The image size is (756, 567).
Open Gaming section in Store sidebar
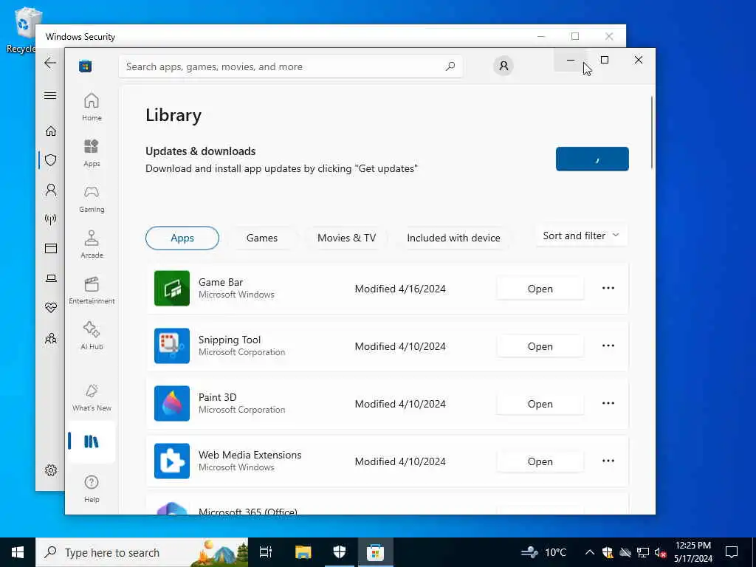[92, 199]
